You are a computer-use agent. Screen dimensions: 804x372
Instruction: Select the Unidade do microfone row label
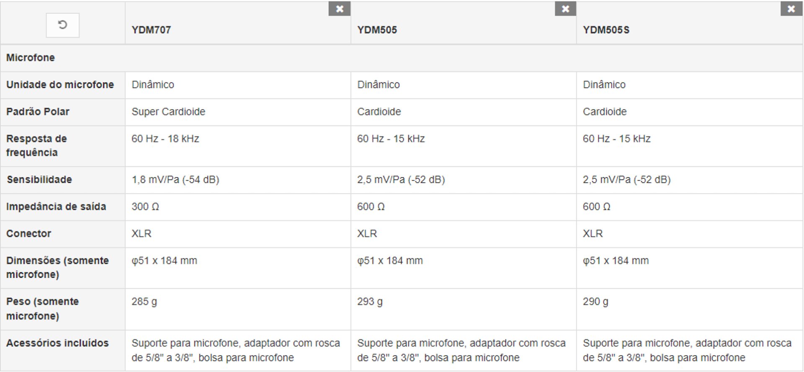tap(60, 85)
